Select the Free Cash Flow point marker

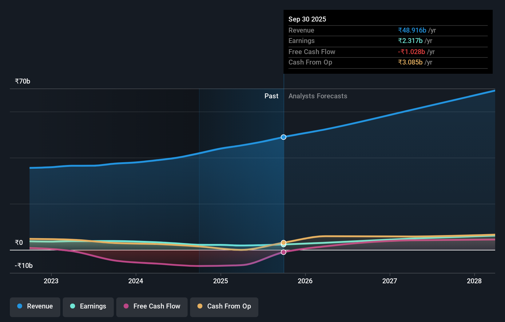tap(283, 252)
